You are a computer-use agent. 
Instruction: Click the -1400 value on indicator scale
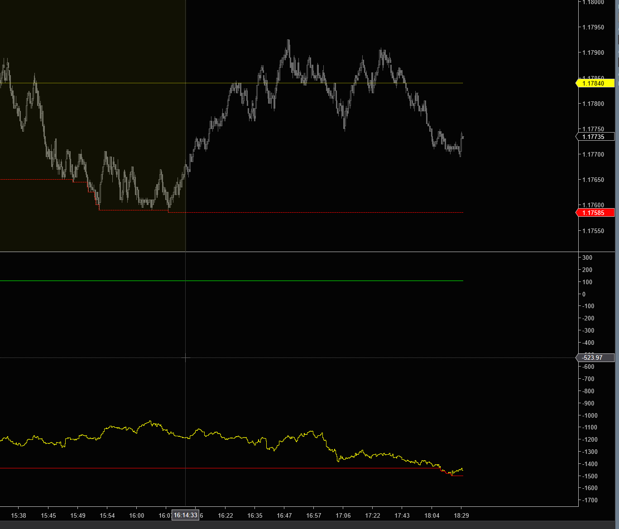click(x=590, y=464)
